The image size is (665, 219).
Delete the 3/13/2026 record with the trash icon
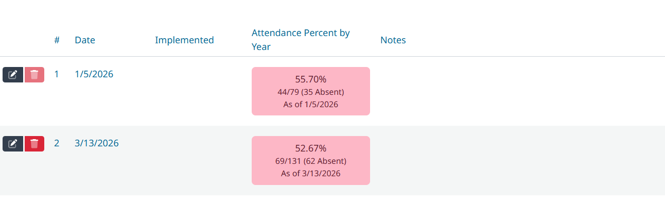tap(34, 144)
